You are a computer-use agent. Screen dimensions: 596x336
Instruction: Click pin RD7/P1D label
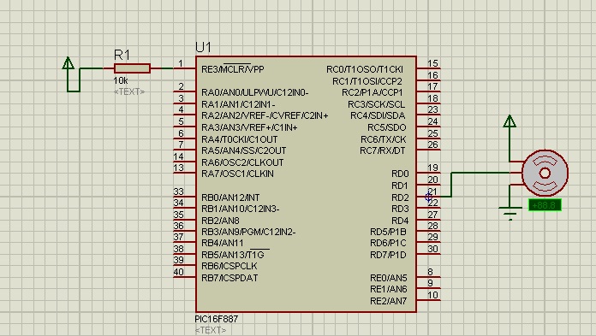(388, 255)
